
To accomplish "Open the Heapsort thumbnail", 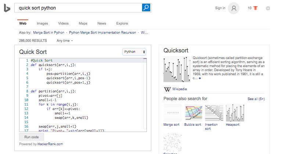I will (235, 113).
